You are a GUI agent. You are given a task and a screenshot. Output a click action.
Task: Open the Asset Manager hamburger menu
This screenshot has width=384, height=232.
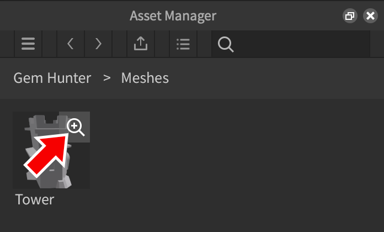click(28, 44)
